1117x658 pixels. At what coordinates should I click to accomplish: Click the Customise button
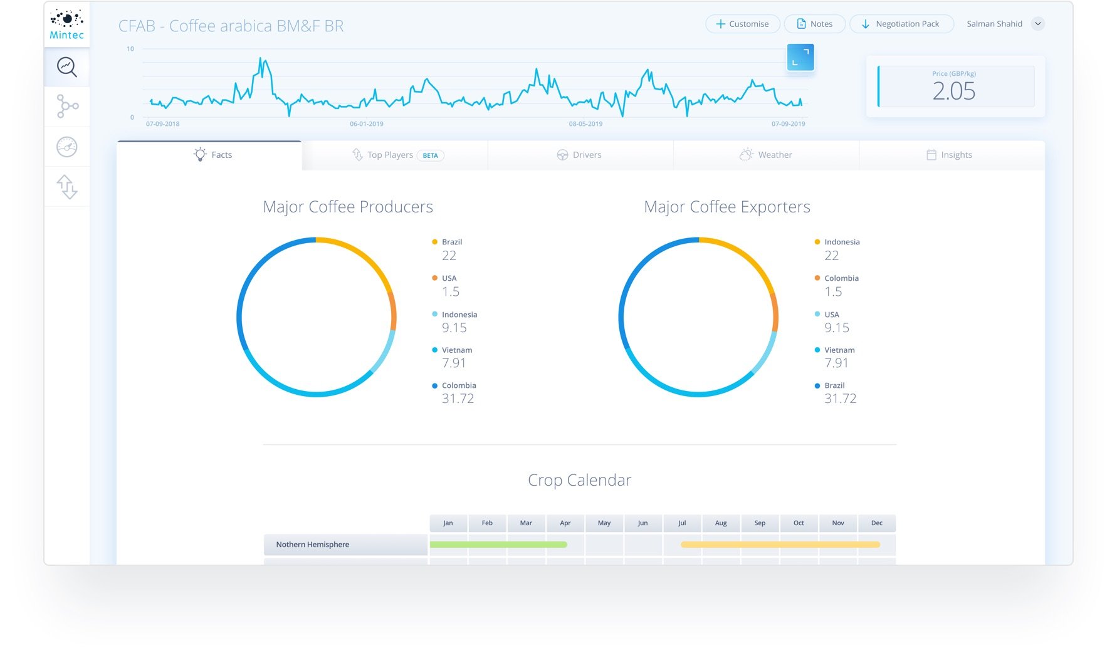tap(743, 24)
